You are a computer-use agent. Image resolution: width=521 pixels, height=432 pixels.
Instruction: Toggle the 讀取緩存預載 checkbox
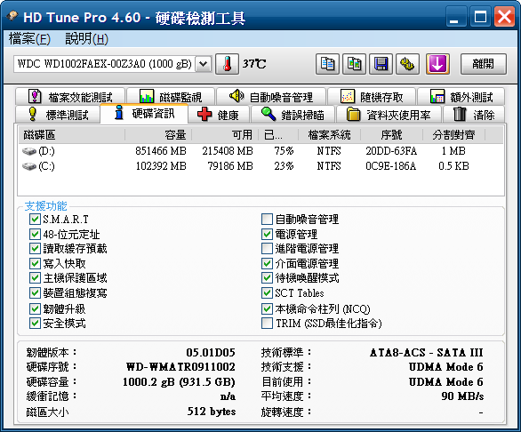[x=35, y=249]
